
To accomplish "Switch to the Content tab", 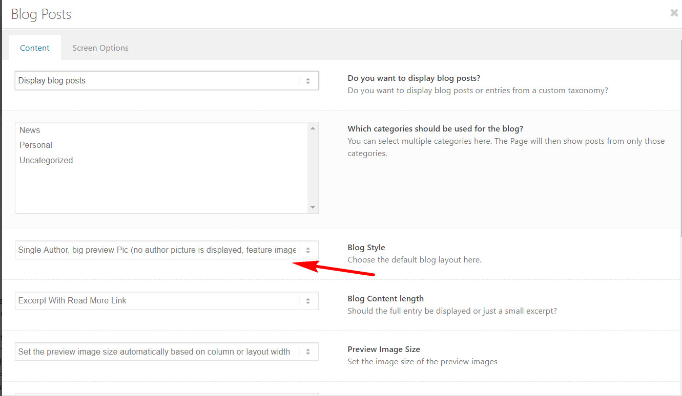I will click(x=35, y=48).
